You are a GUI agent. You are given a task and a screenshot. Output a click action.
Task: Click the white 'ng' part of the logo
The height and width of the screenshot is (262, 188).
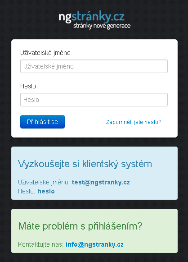pos(65,18)
